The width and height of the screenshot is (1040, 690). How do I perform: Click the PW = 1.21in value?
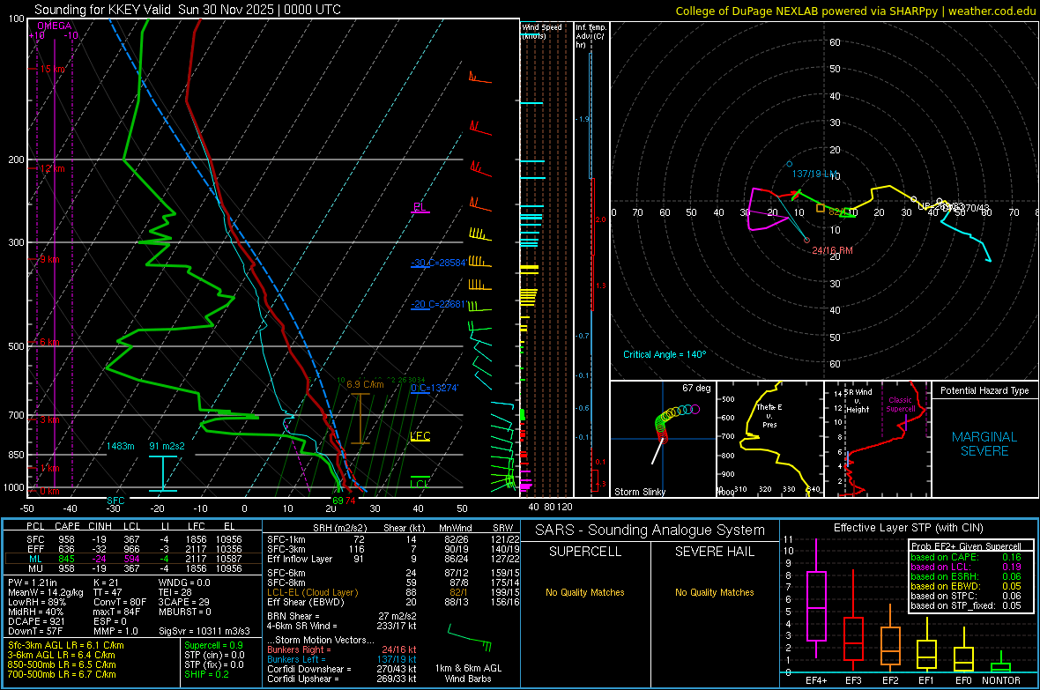coord(33,582)
